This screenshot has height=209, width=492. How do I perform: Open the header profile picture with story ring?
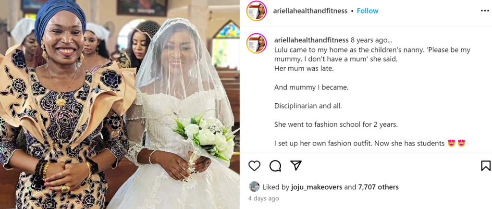257,11
